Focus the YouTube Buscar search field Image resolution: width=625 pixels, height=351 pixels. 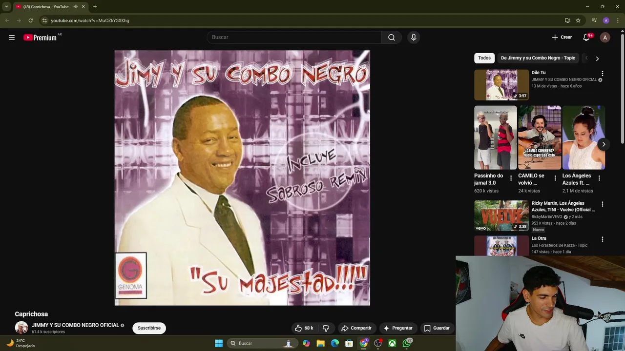pyautogui.click(x=294, y=38)
